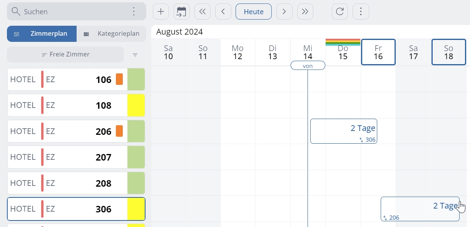
Task: Toggle the Freie Zimmer filter
Action: 65,55
